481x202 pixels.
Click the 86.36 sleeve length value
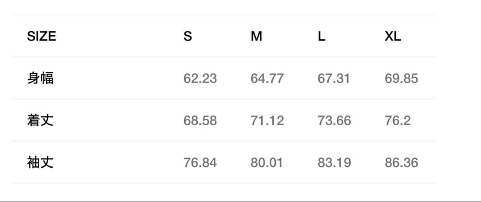click(x=401, y=163)
